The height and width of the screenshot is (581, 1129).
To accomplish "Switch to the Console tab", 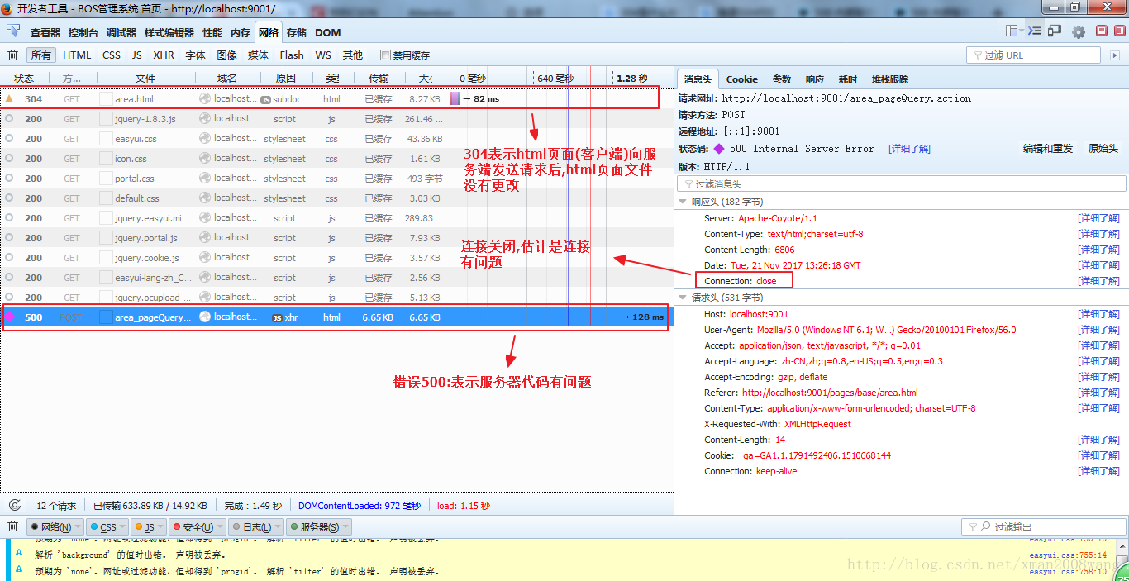I will point(83,32).
